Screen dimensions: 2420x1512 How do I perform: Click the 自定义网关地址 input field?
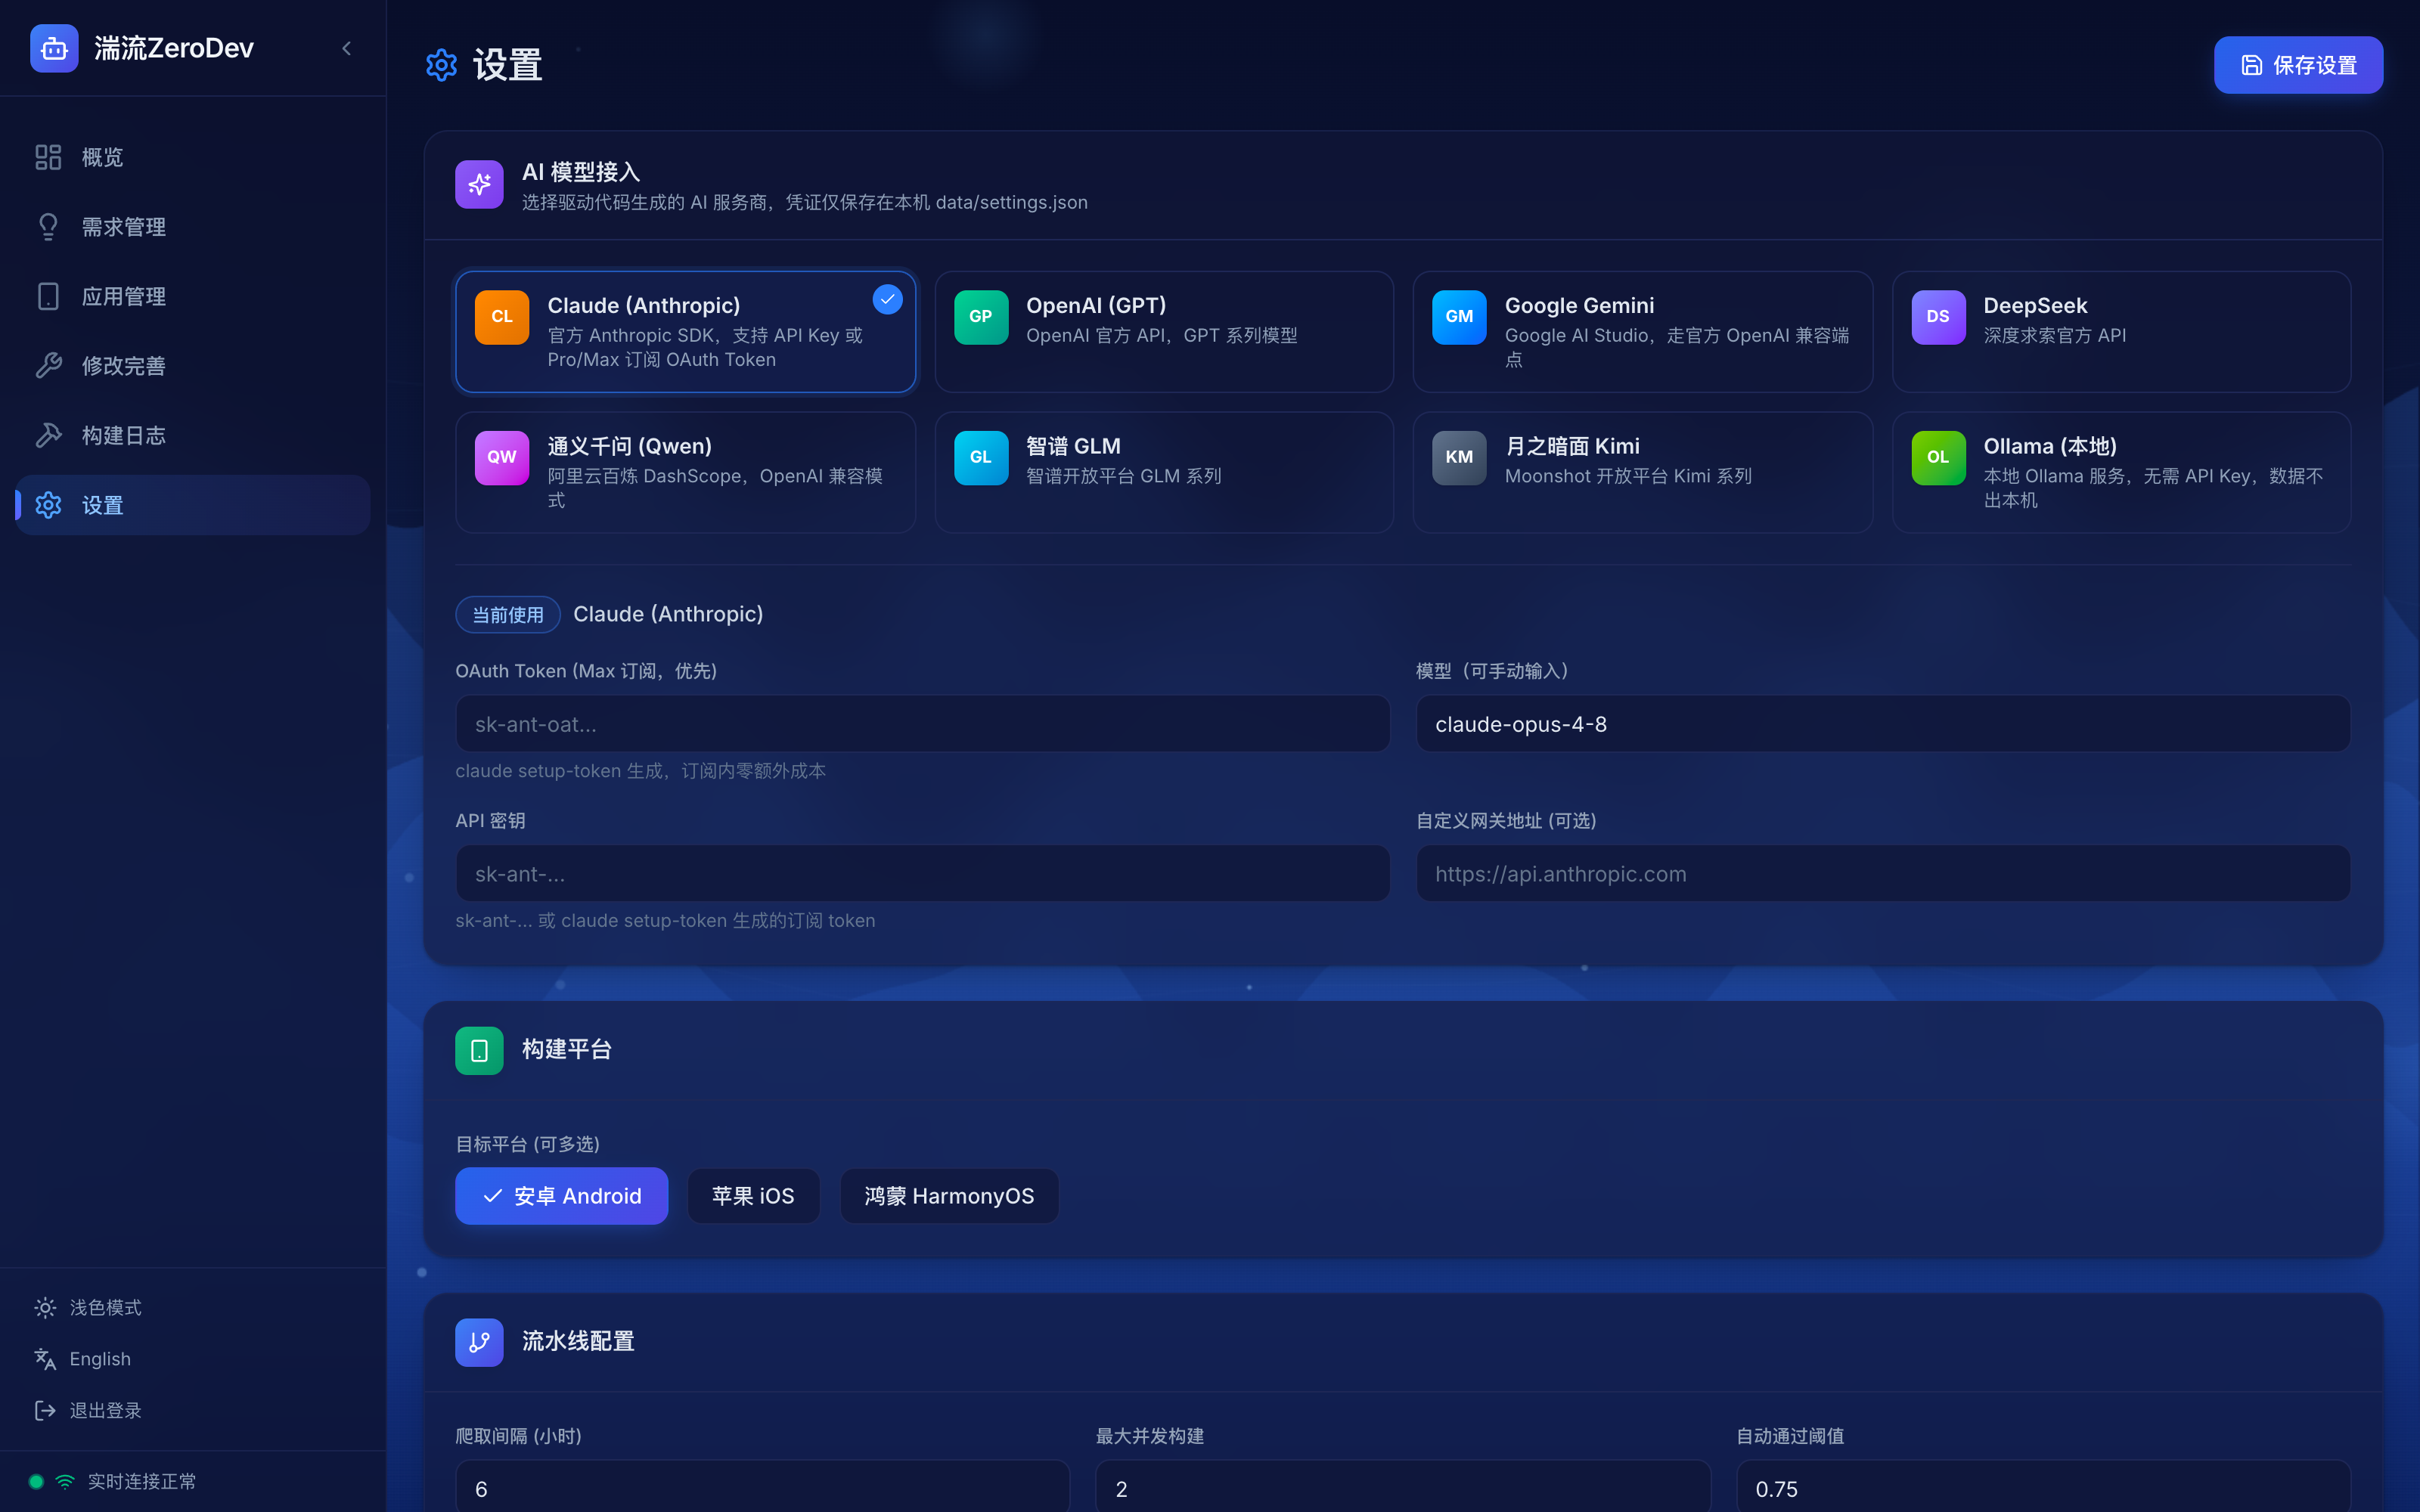pyautogui.click(x=1883, y=874)
